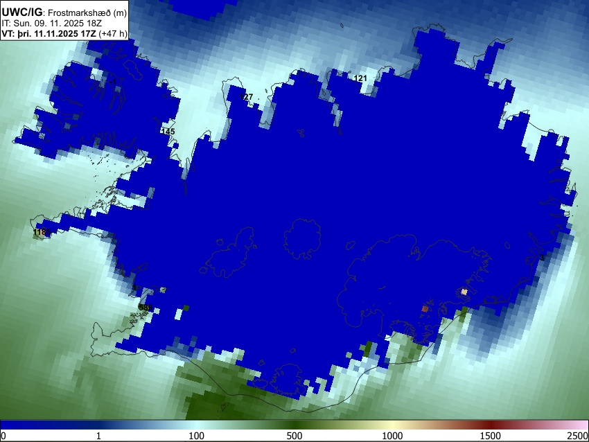Click the legend label '2500'
Viewport: 589px width, 442px height.
[579, 436]
